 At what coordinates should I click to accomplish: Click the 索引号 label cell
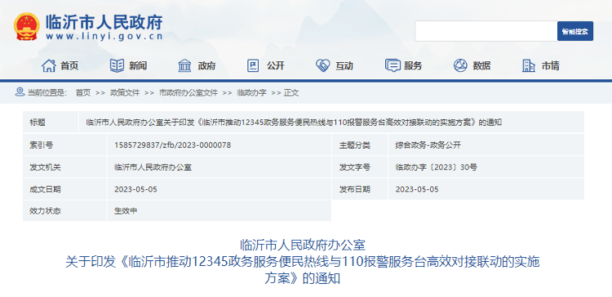pyautogui.click(x=64, y=145)
